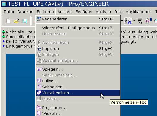Click the New file icon in toolbar
The height and width of the screenshot is (116, 157).
tap(8, 21)
